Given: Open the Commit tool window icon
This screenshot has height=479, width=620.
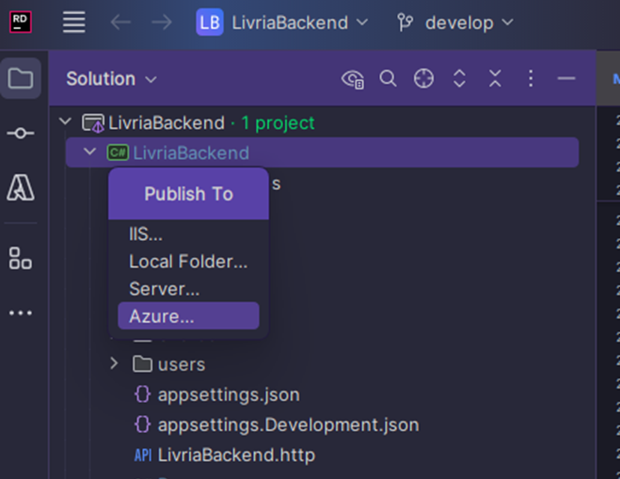Looking at the screenshot, I should [x=21, y=133].
